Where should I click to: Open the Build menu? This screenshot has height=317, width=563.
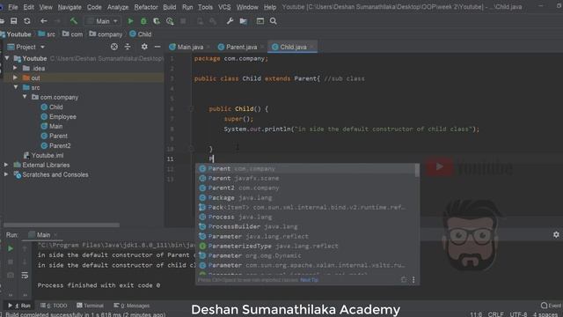tap(170, 7)
